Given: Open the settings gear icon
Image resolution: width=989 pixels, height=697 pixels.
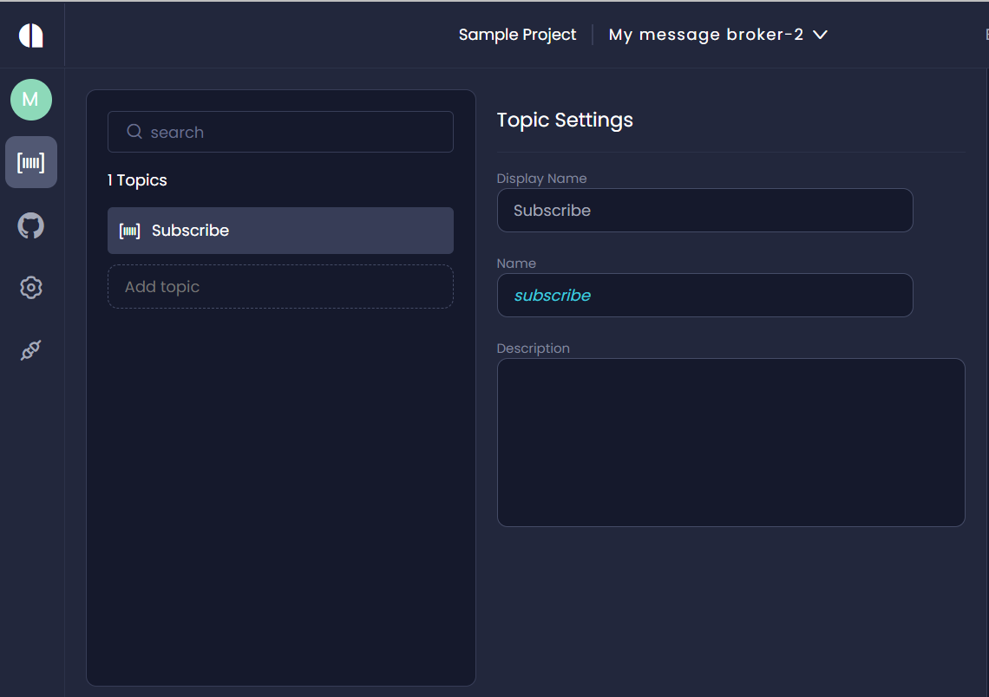Looking at the screenshot, I should click(31, 288).
